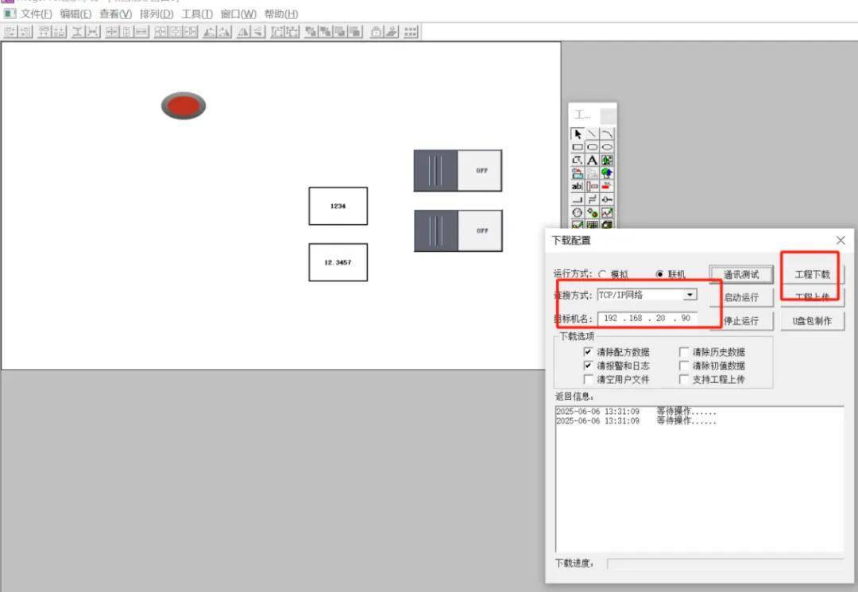Open the 工具(T) menu
The image size is (858, 592).
pos(196,14)
